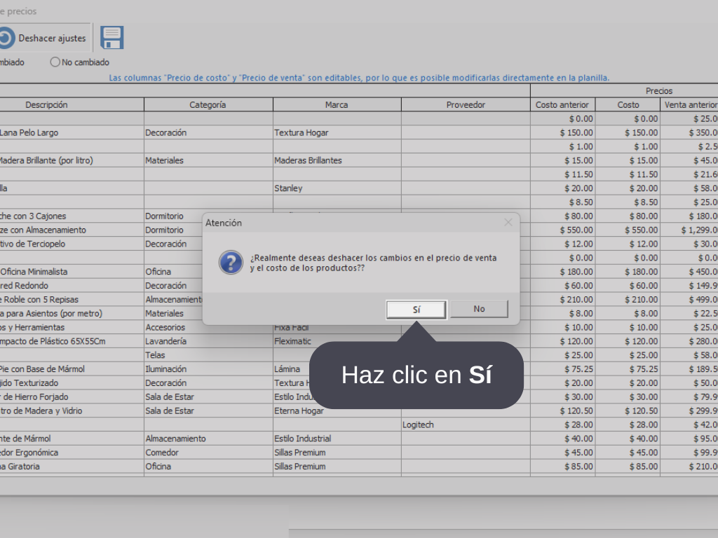Click the No button in the dialog
Viewport: 718px width, 538px height.
pyautogui.click(x=479, y=309)
